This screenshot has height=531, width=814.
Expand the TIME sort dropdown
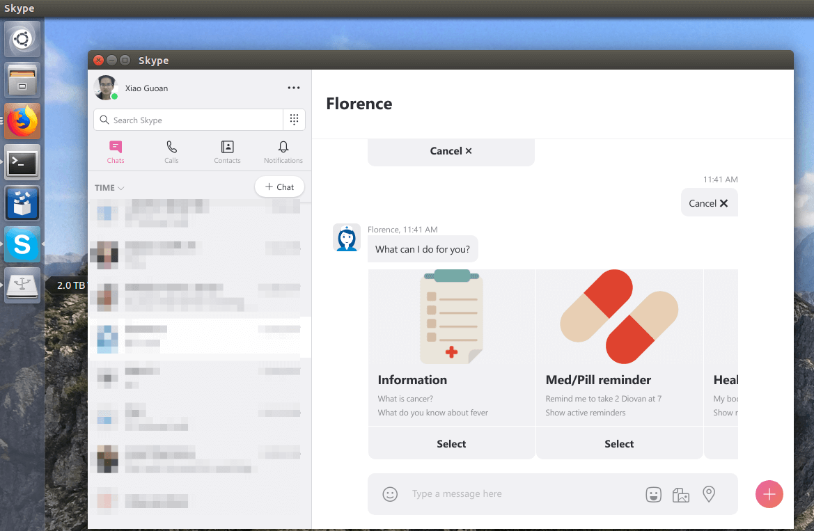point(109,188)
